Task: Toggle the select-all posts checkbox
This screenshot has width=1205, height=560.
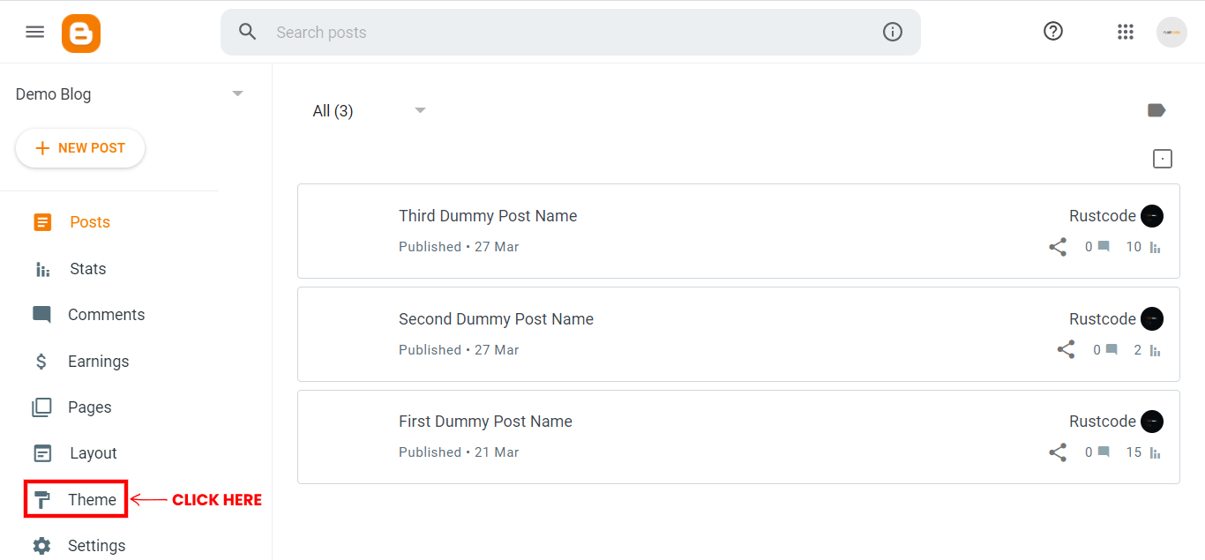Action: click(1162, 158)
